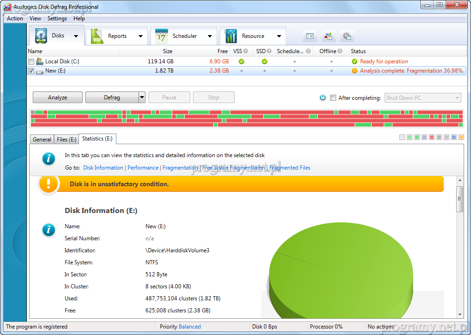Click the Balanced priority in status bar
The height and width of the screenshot is (335, 471).
click(190, 327)
